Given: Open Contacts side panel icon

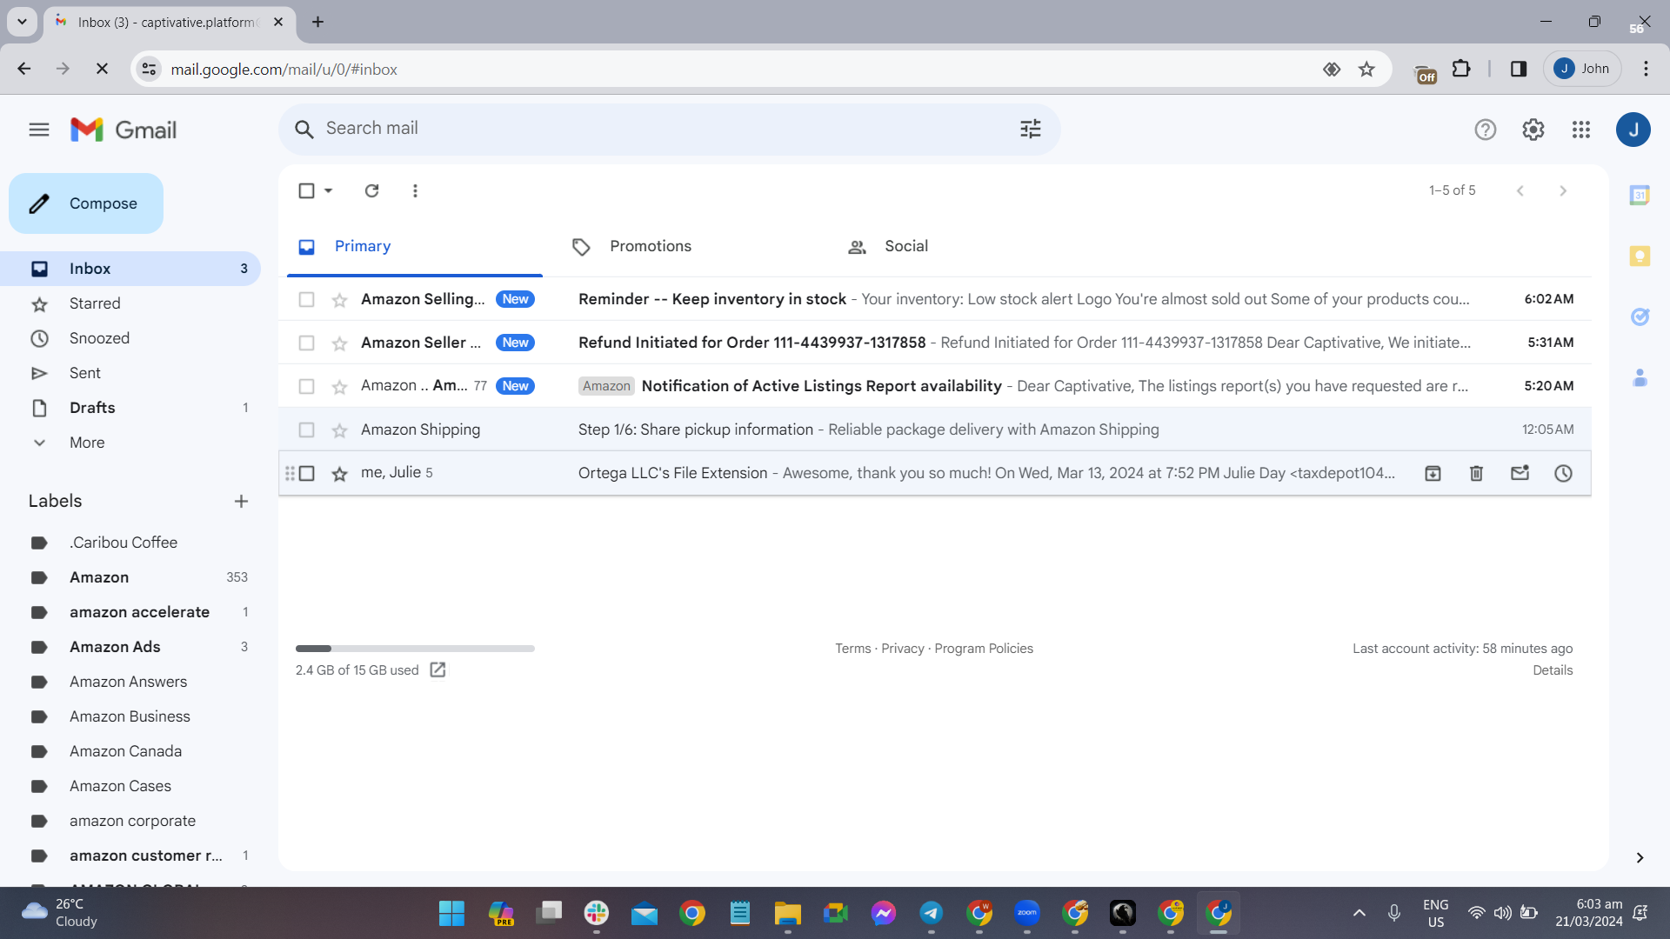Looking at the screenshot, I should tap(1640, 377).
